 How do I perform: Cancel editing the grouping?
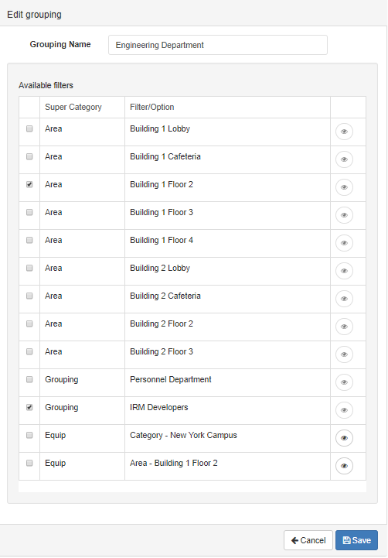point(308,540)
